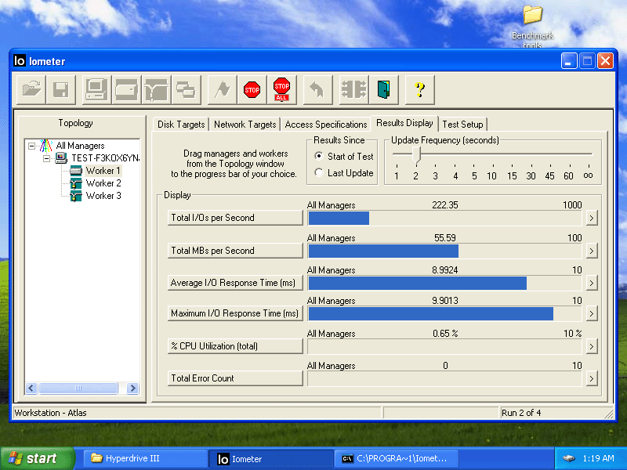Viewport: 627px width, 470px height.
Task: Select Worker 3 in the Topology tree
Action: pos(103,196)
